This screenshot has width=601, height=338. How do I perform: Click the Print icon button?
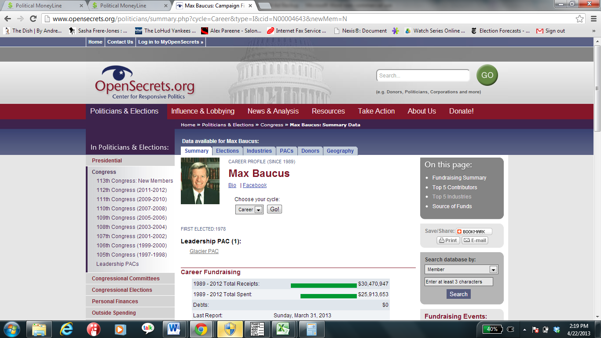tap(448, 240)
